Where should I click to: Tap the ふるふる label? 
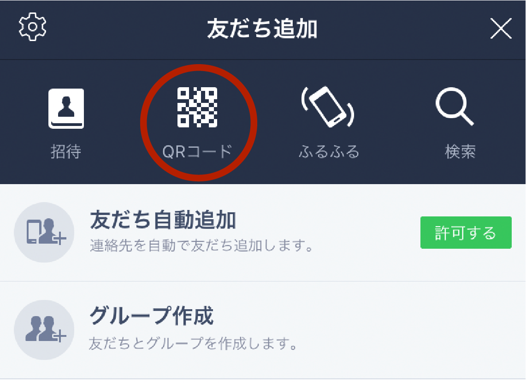pos(329,151)
